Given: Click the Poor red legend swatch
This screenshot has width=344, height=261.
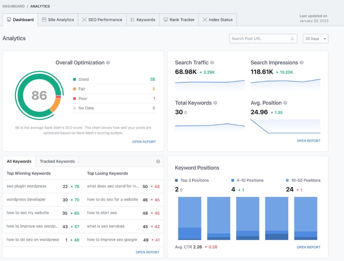Looking at the screenshot, I should point(74,99).
